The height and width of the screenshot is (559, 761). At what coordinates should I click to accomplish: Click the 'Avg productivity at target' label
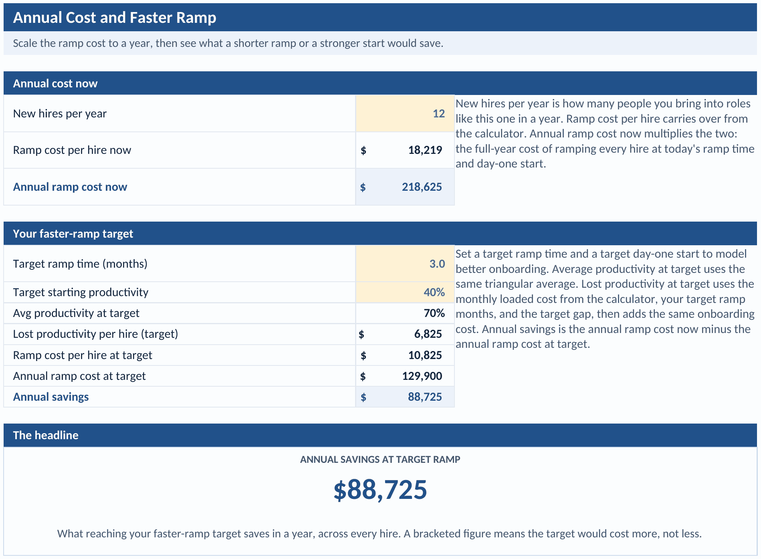[x=76, y=313]
